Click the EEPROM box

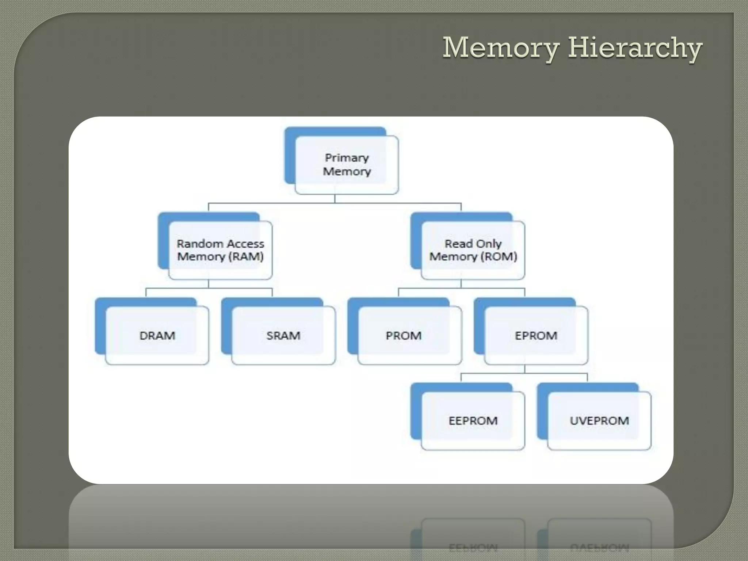[473, 421]
